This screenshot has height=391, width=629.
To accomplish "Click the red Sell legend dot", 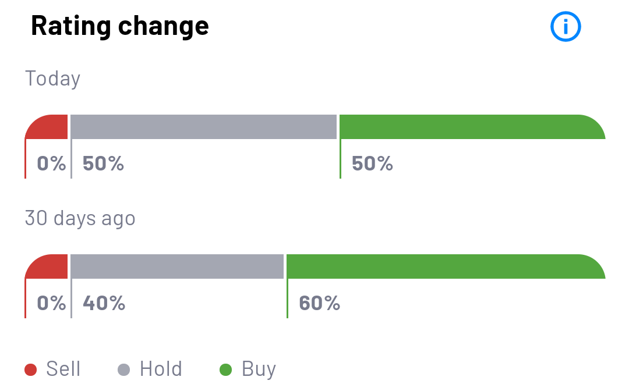I will [x=31, y=369].
